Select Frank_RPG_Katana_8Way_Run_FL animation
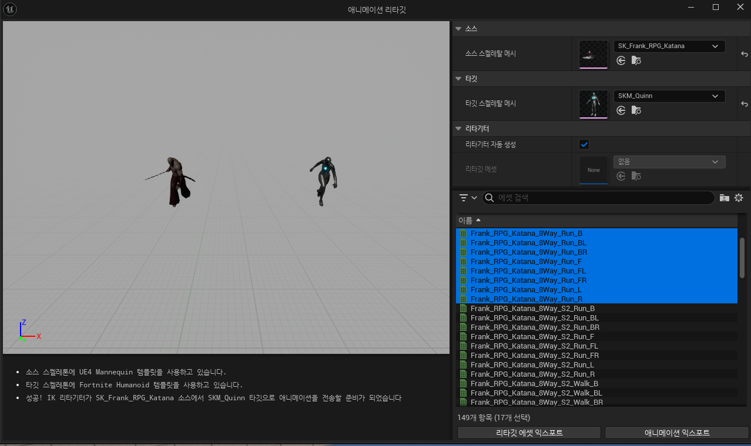The width and height of the screenshot is (751, 446). (596, 271)
